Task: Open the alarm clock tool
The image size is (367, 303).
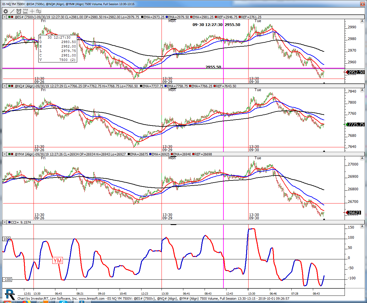Action: 19,11
